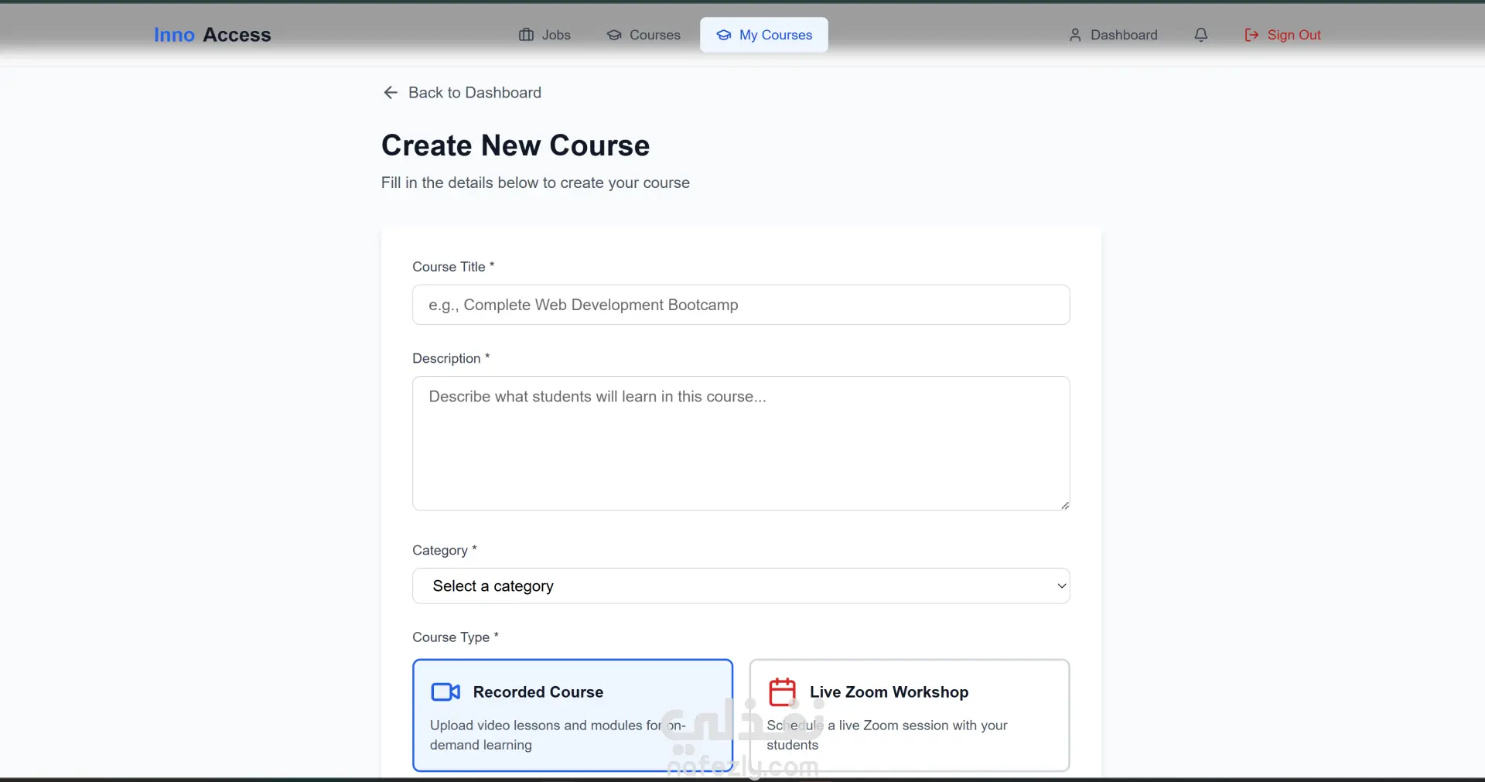Go to the Courses navigation tab
Screen dimensions: 1485x782
pyautogui.click(x=644, y=35)
